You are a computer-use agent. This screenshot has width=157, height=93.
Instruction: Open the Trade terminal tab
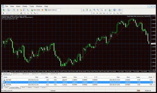coord(6,87)
